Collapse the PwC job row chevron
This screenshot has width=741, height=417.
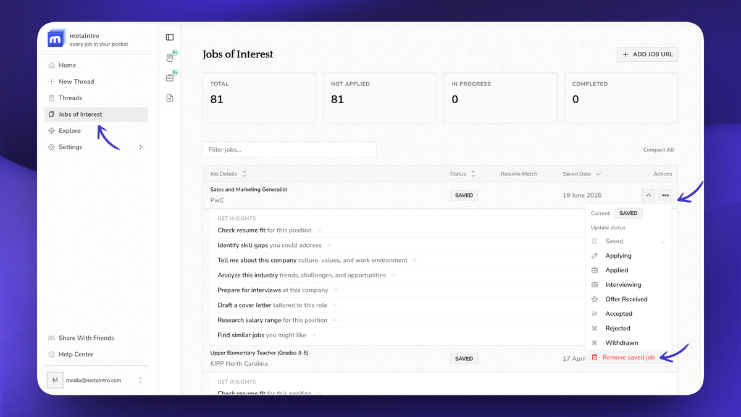pyautogui.click(x=648, y=195)
